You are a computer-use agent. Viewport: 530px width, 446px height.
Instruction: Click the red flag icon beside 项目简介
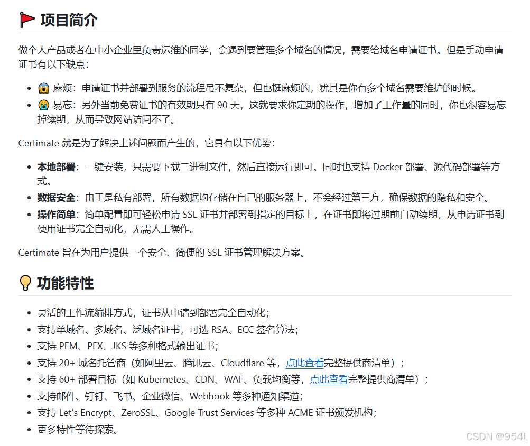pyautogui.click(x=27, y=20)
